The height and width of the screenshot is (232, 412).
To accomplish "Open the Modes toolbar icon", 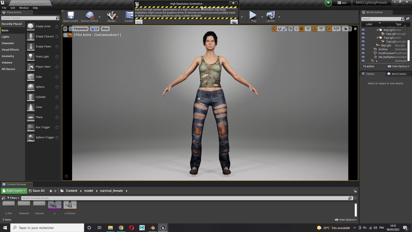I will point(111,17).
